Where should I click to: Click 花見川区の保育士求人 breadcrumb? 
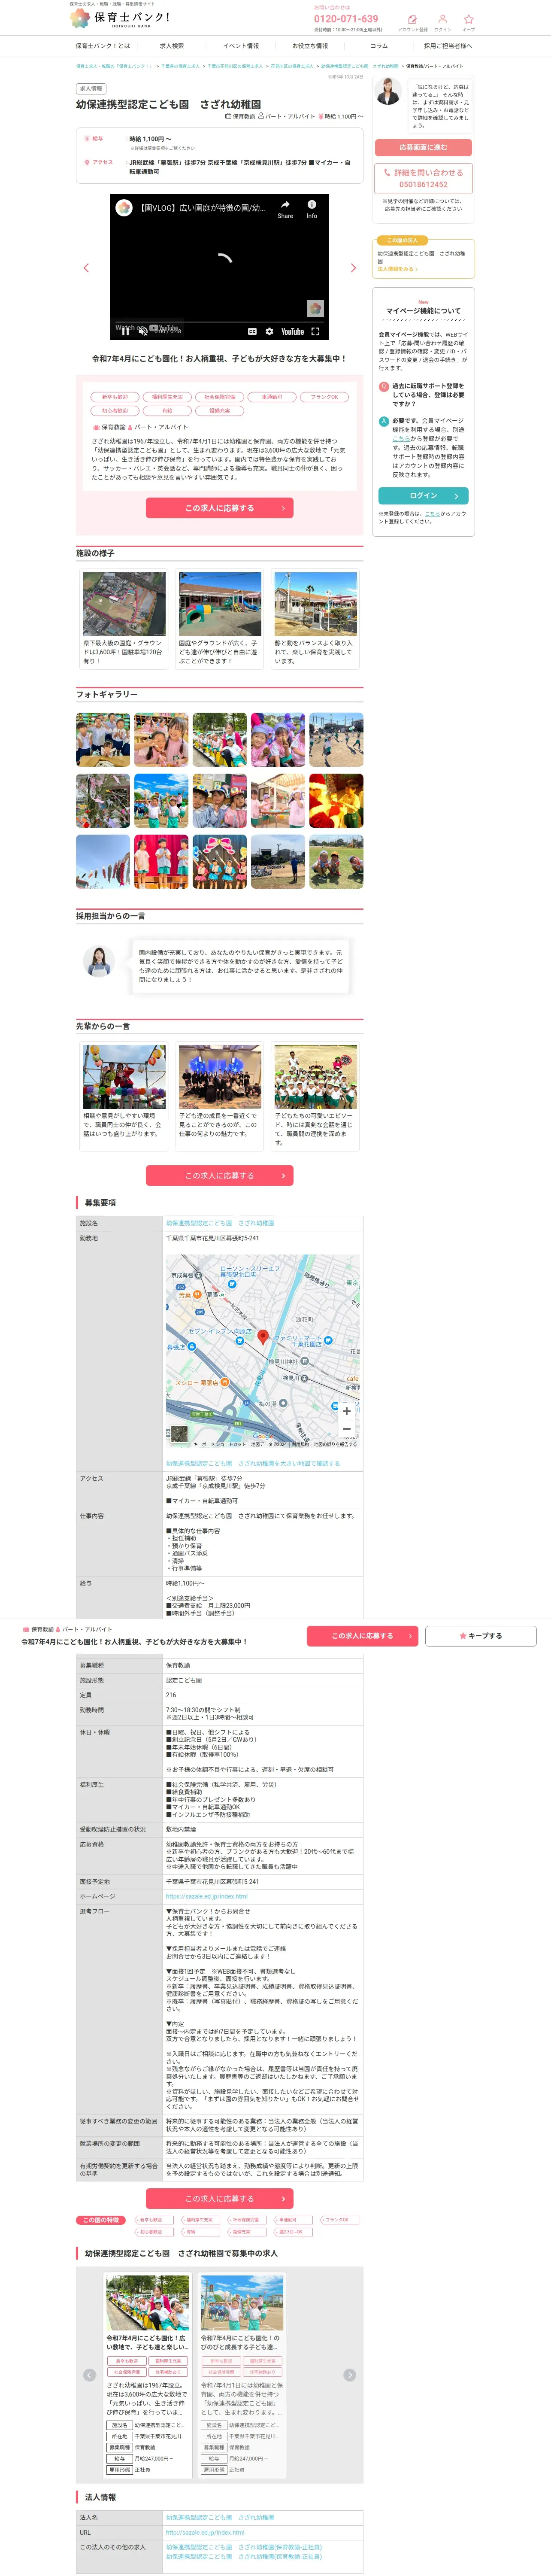point(291,66)
